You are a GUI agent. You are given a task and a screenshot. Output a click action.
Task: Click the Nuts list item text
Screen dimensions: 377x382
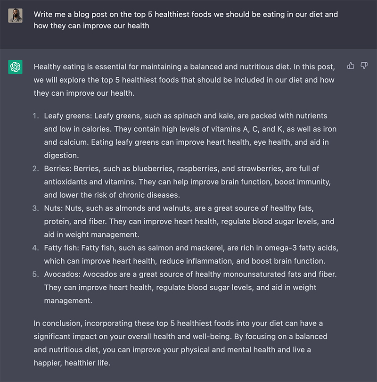189,222
